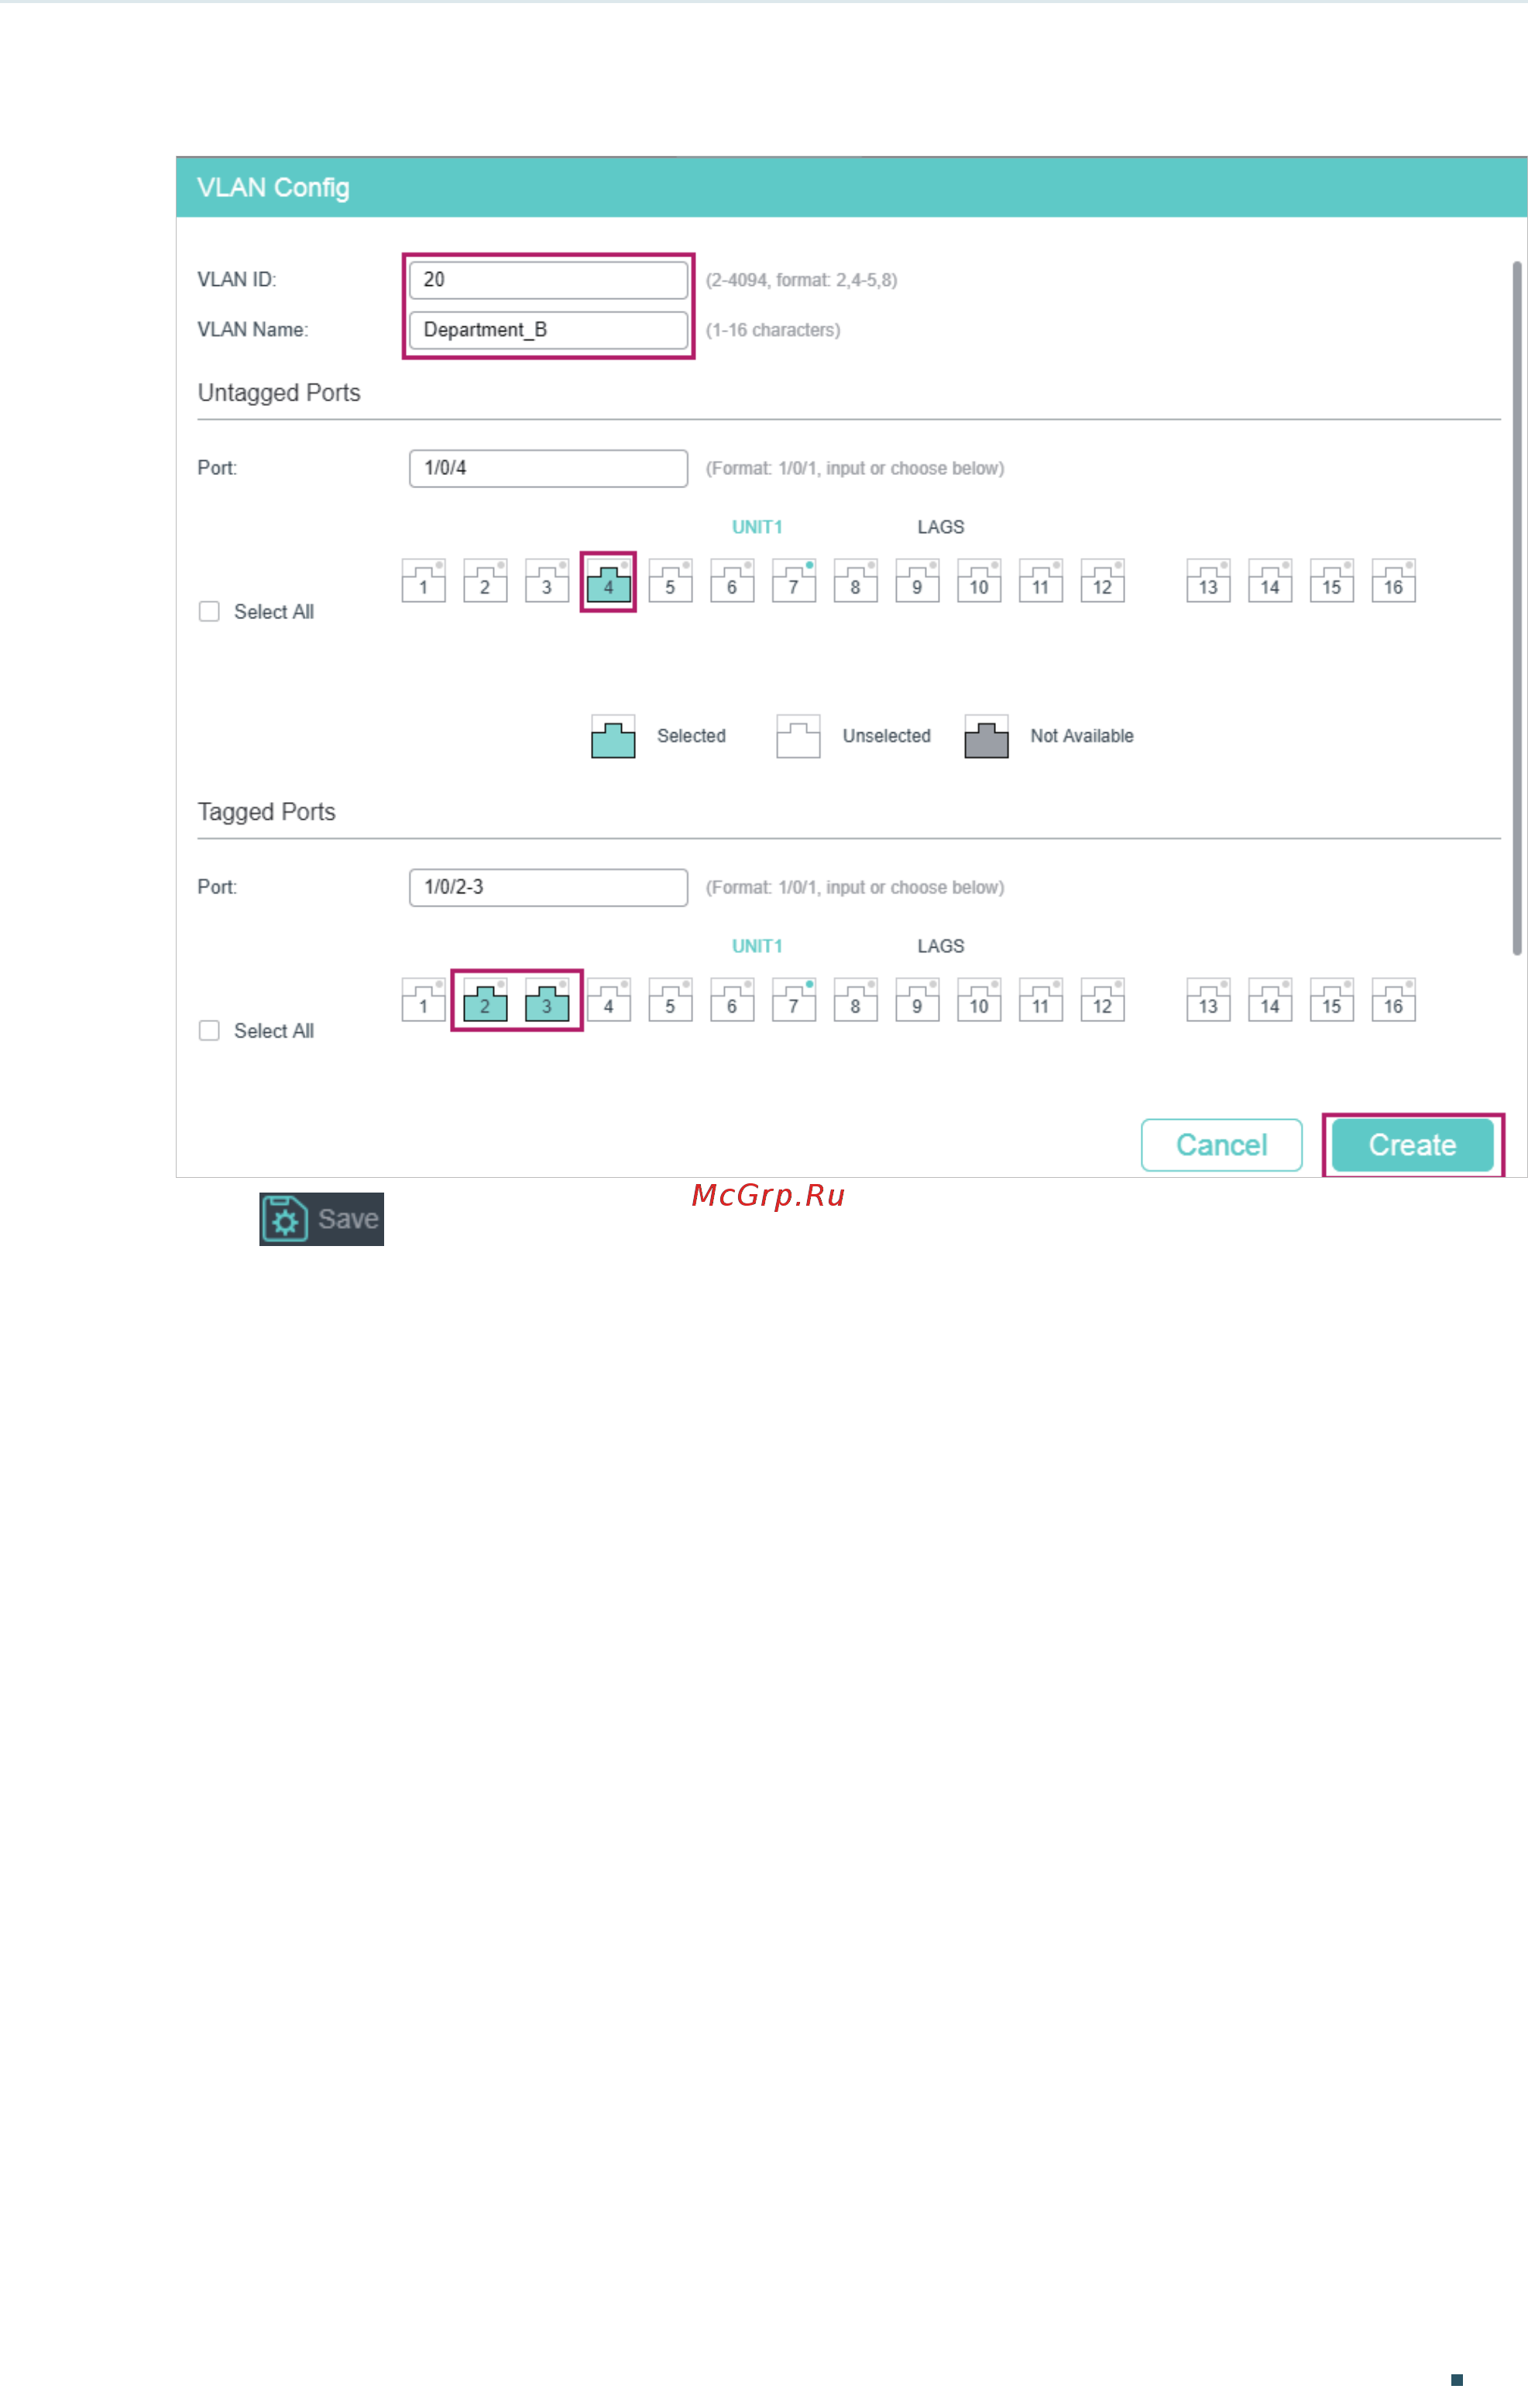Select port 10 under Untagged Ports
Viewport: 1528px width, 2389px height.
(980, 580)
